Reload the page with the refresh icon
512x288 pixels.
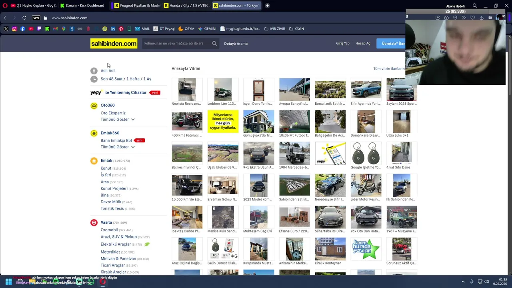(24, 18)
